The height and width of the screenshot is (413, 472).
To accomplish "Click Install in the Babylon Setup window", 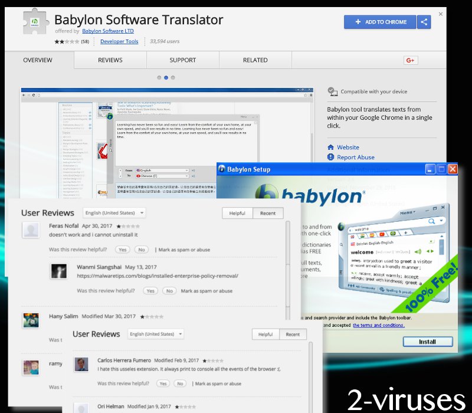I will [428, 341].
